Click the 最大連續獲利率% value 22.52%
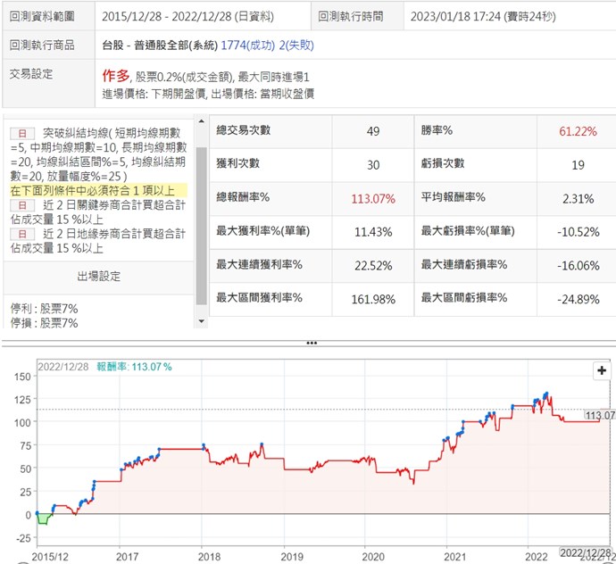 (373, 266)
